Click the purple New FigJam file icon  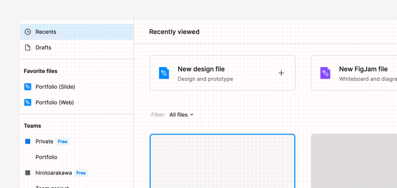[326, 73]
